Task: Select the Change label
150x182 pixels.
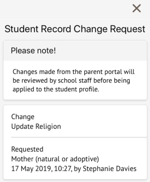Action: pos(23,117)
